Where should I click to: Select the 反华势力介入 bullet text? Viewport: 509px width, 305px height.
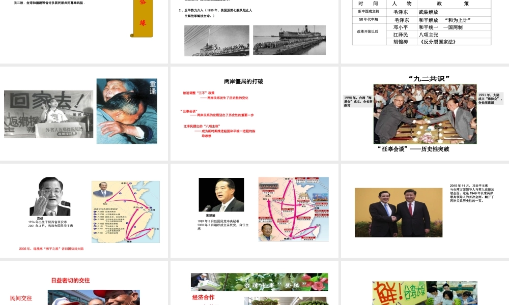click(215, 13)
